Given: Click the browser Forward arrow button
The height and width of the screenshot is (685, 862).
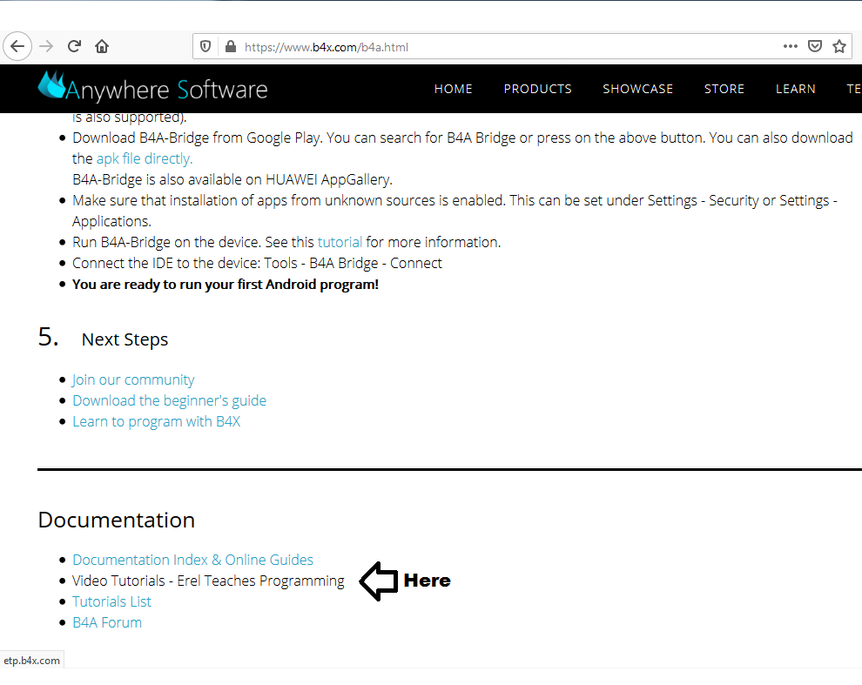Looking at the screenshot, I should pyautogui.click(x=46, y=47).
